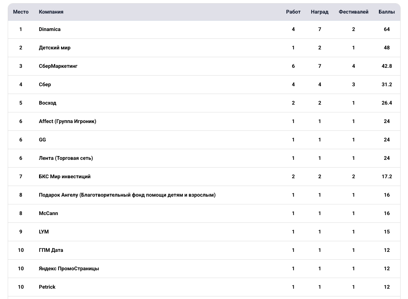
Task: Click awards count 7 in Dinamica row
Action: [319, 29]
